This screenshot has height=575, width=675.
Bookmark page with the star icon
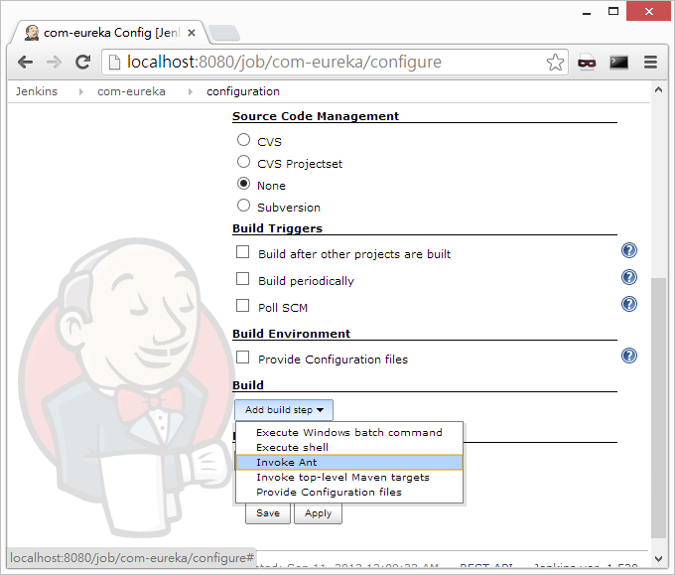(x=555, y=62)
